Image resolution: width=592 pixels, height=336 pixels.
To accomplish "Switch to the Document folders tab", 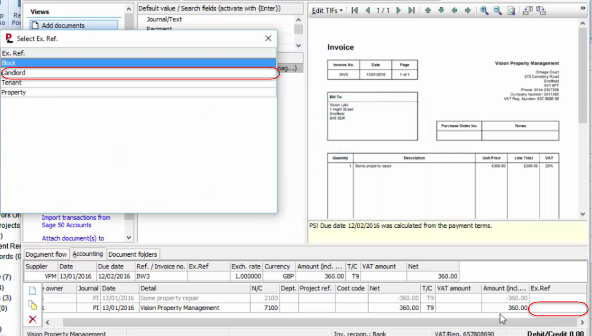I will pyautogui.click(x=133, y=254).
